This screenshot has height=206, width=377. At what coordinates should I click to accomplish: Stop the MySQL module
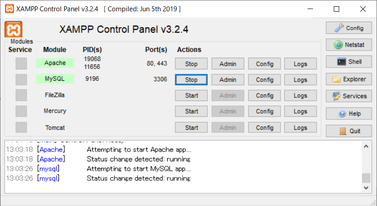(x=191, y=80)
